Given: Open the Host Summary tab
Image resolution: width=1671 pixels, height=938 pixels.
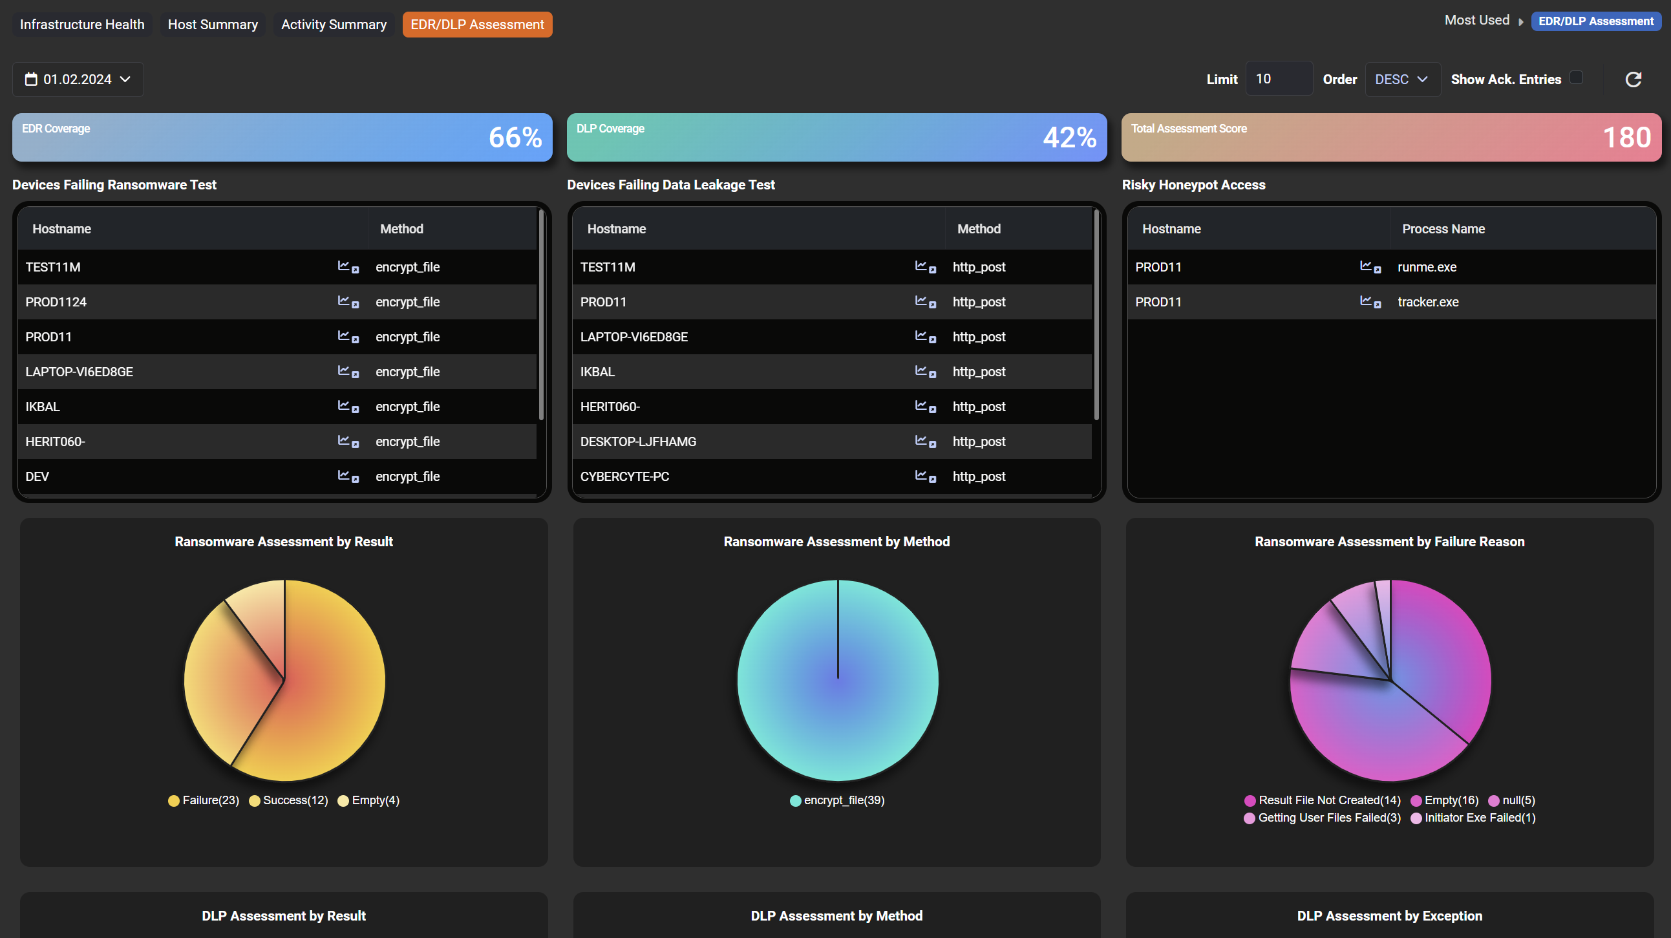Looking at the screenshot, I should click(x=212, y=25).
